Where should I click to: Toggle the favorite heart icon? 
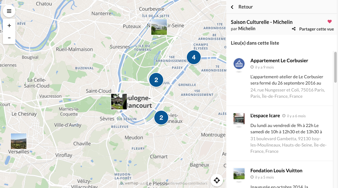[330, 22]
